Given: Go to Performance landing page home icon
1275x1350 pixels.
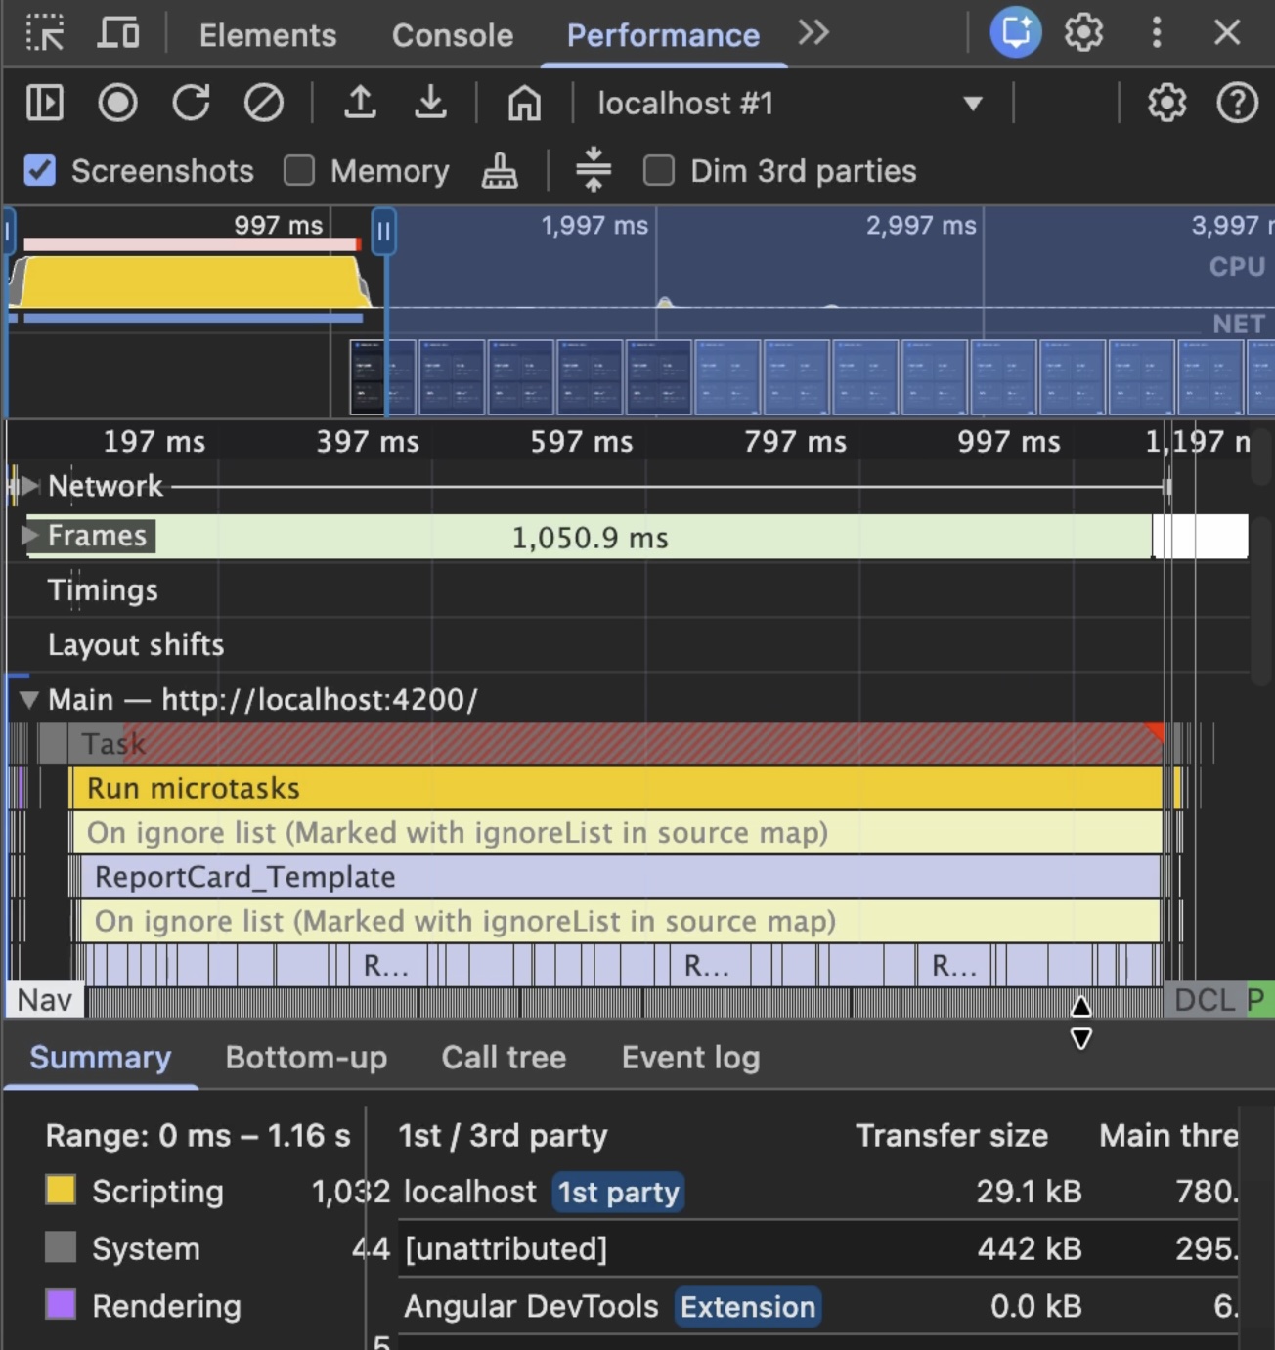Looking at the screenshot, I should click(x=524, y=103).
